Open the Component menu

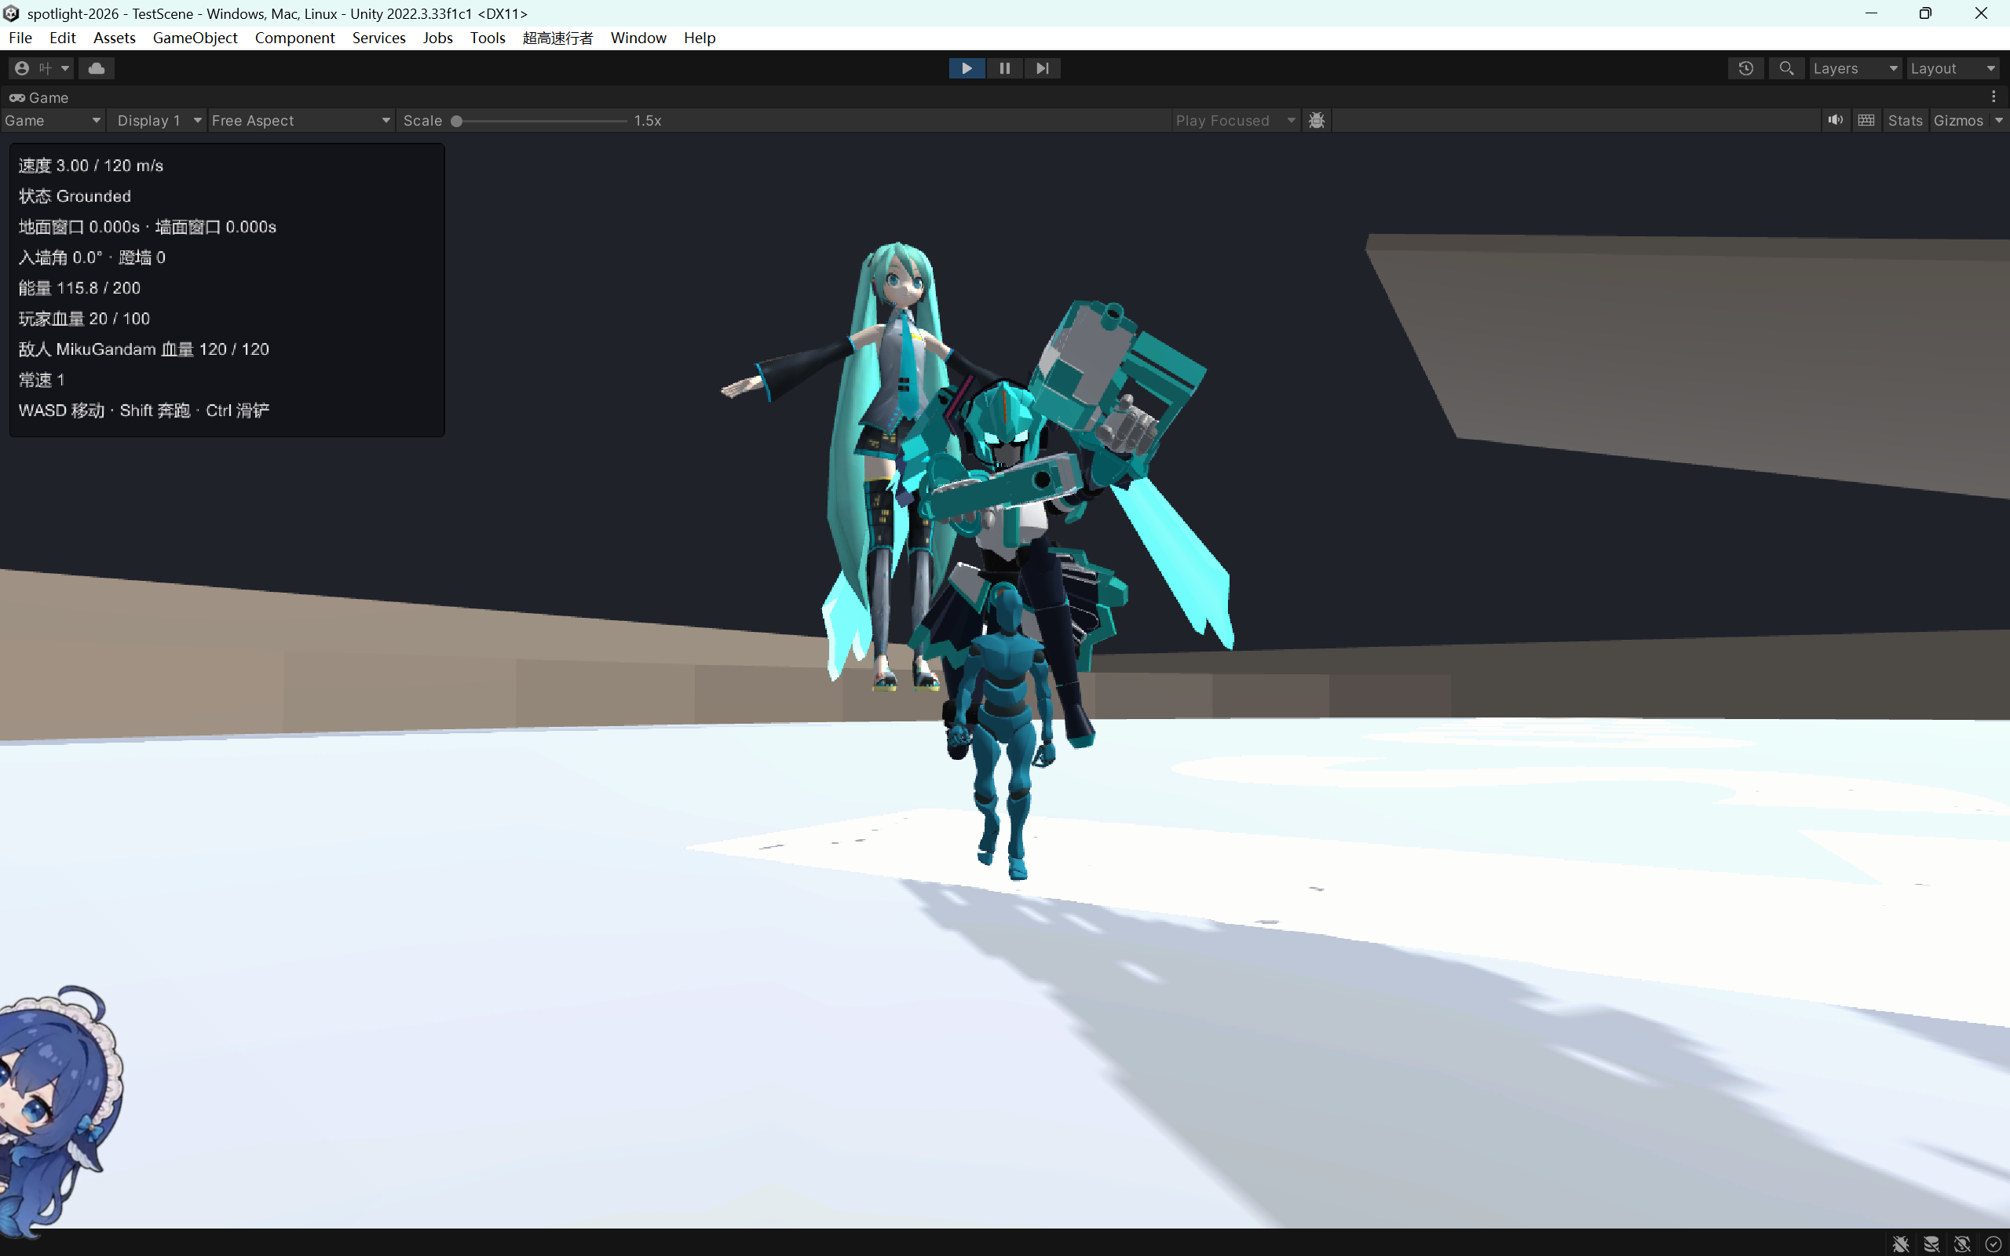(x=295, y=38)
